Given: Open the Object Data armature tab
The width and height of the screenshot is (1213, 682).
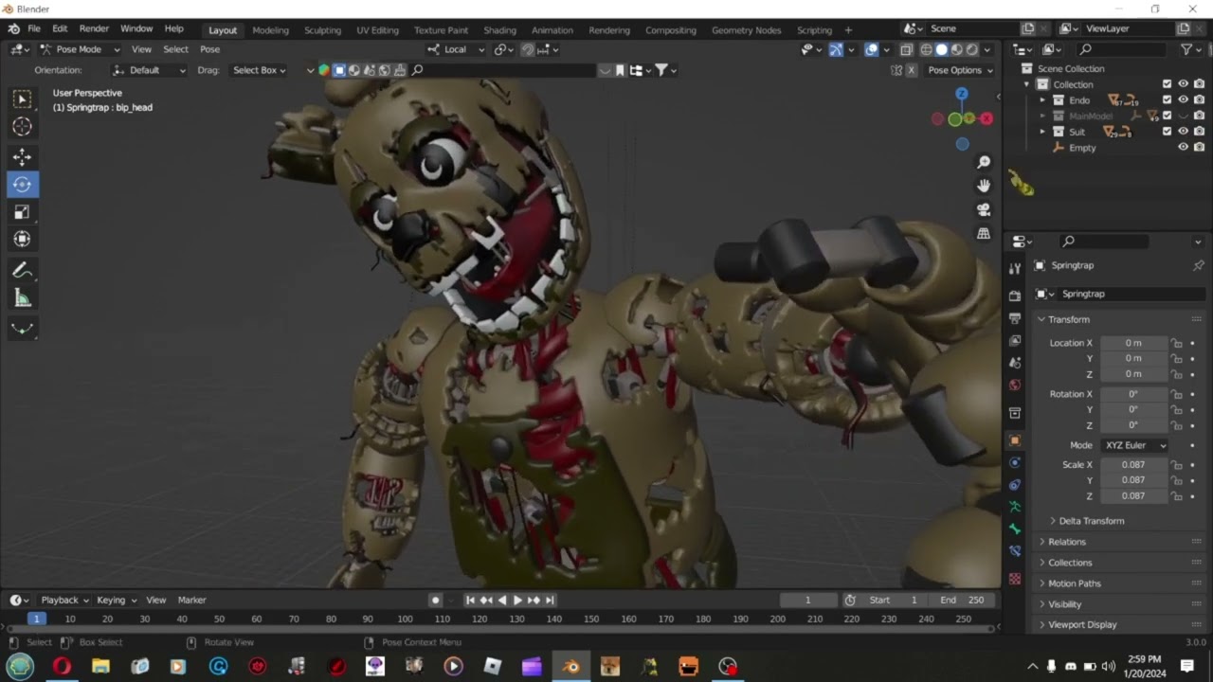Looking at the screenshot, I should [x=1015, y=507].
